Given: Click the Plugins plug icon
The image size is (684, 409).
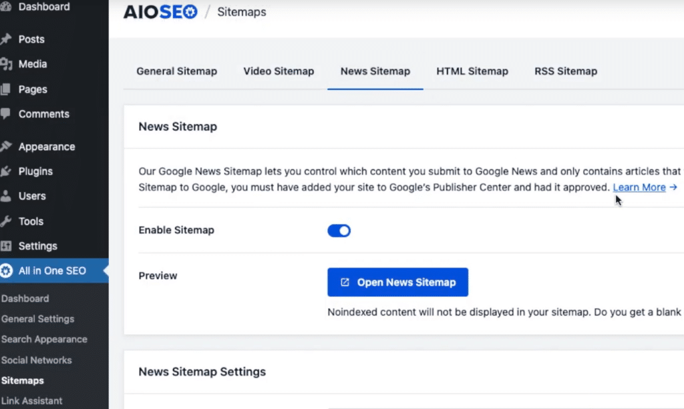Looking at the screenshot, I should [x=6, y=171].
